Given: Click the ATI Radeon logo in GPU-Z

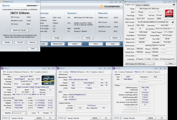Looking at the screenshot, I should coord(169,14).
